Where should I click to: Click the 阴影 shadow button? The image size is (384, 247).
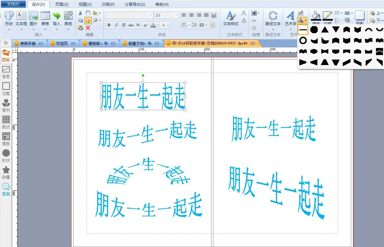(360, 17)
